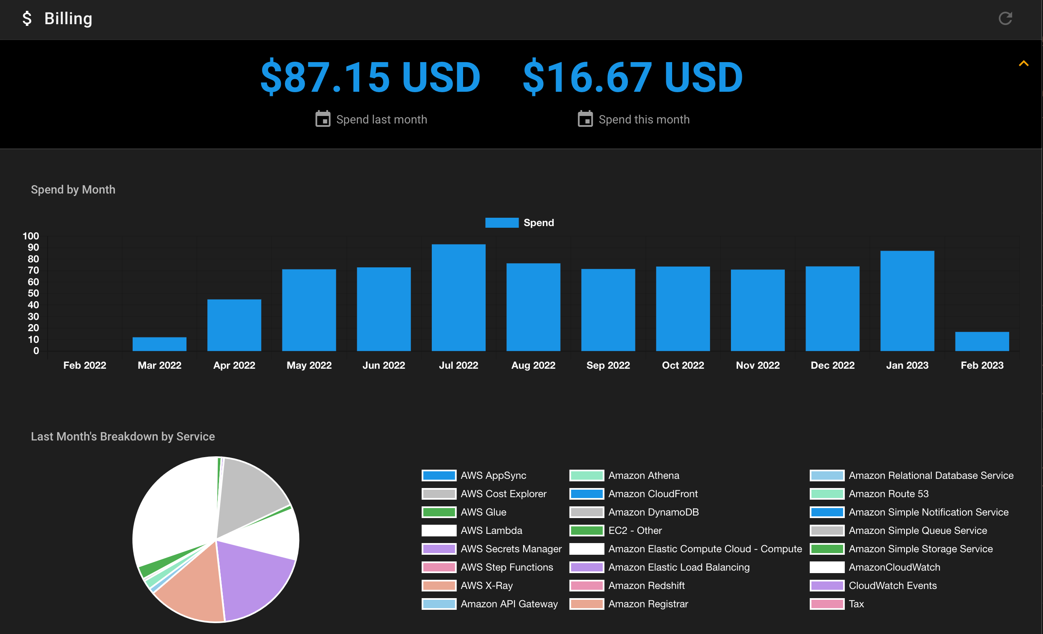Toggle Amazon Route 53 legend entry

click(x=869, y=494)
